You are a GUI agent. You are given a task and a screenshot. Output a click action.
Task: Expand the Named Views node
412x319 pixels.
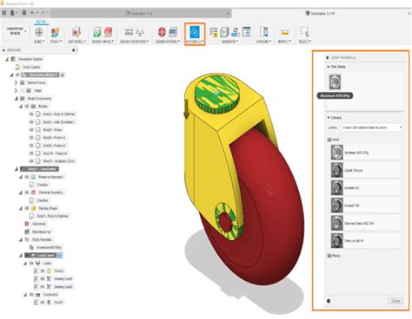(17, 82)
